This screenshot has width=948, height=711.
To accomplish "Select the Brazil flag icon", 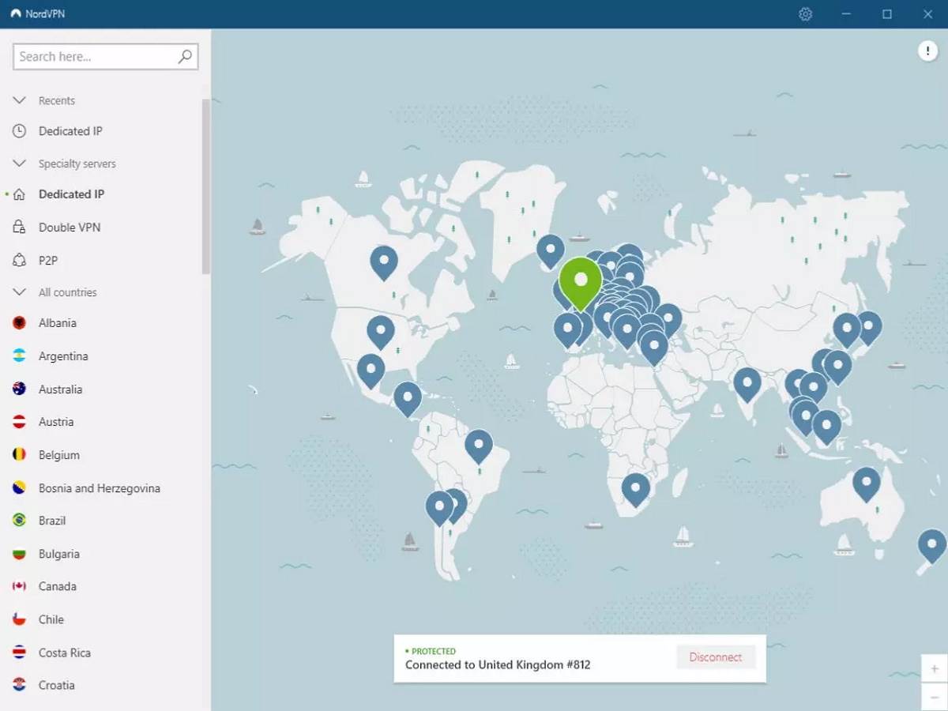I will pyautogui.click(x=19, y=520).
